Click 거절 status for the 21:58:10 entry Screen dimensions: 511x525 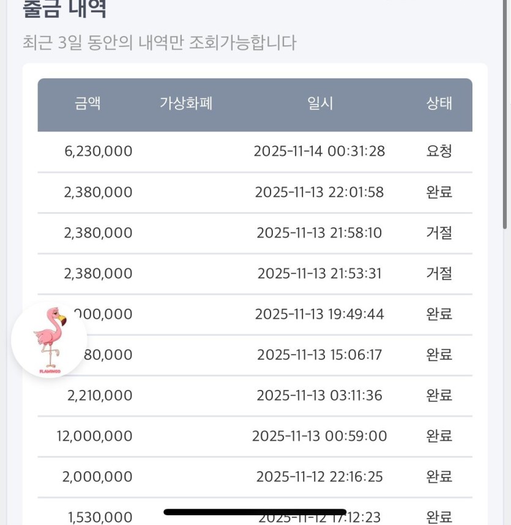point(439,233)
